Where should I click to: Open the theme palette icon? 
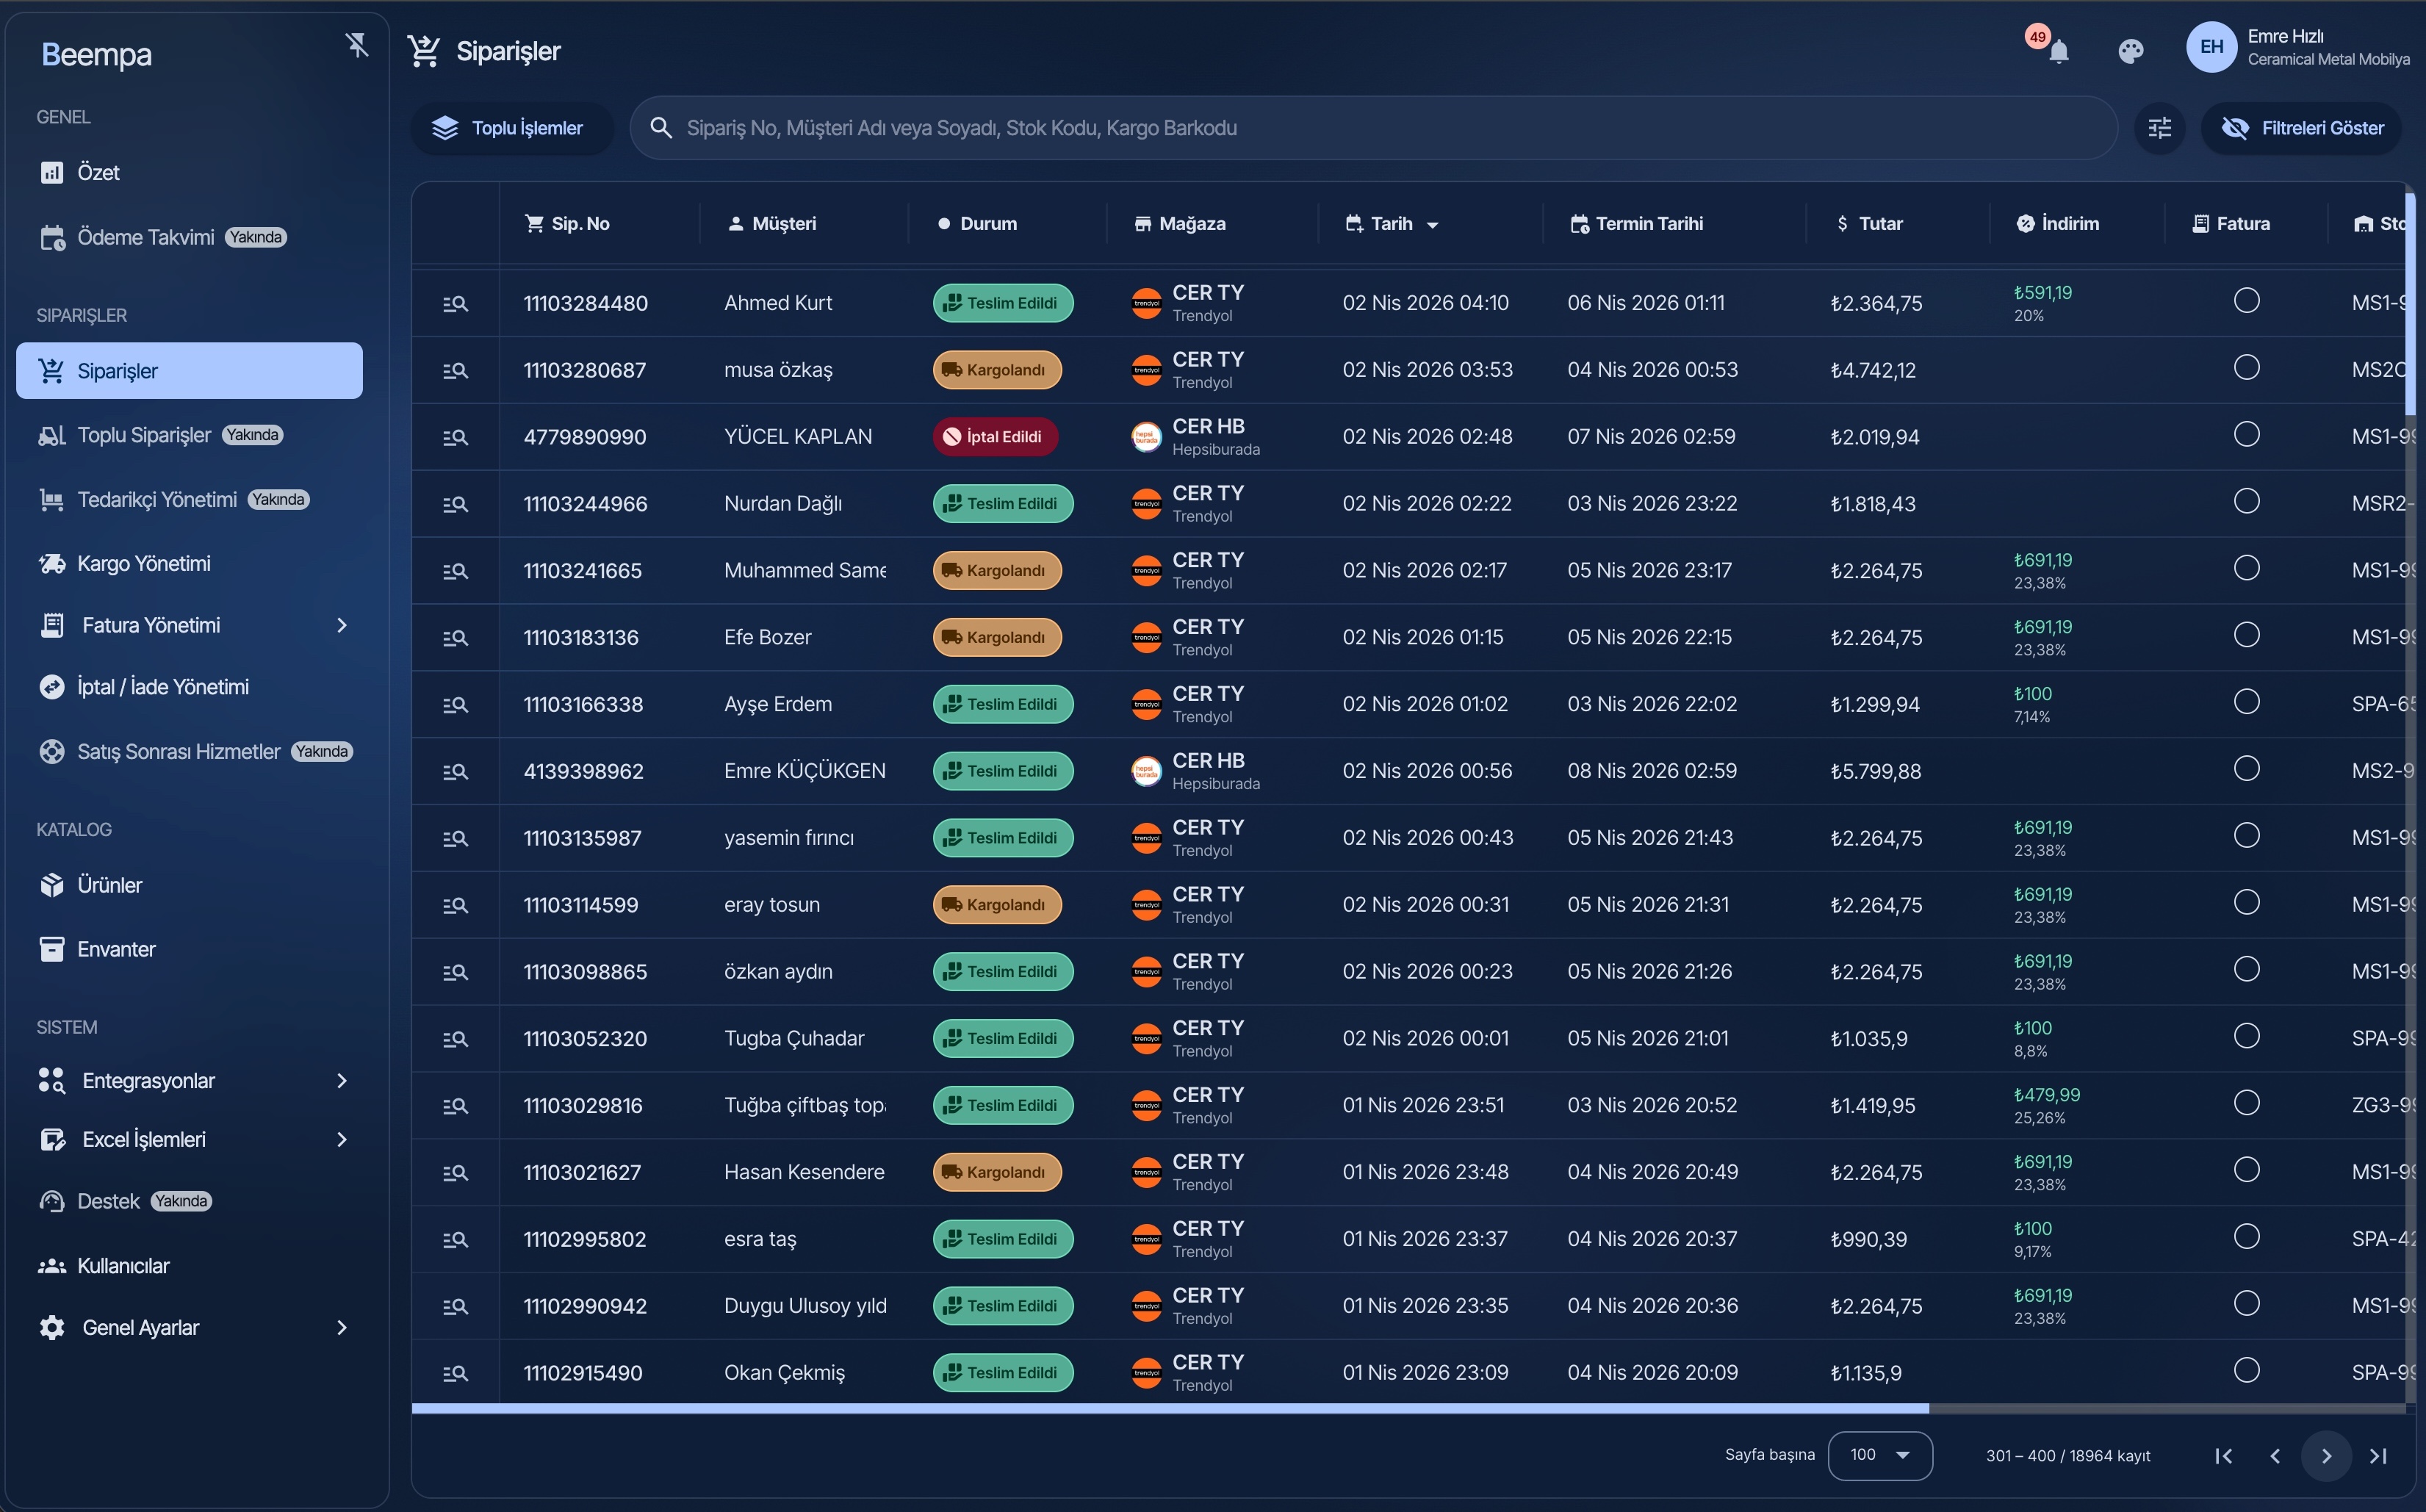pyautogui.click(x=2130, y=51)
